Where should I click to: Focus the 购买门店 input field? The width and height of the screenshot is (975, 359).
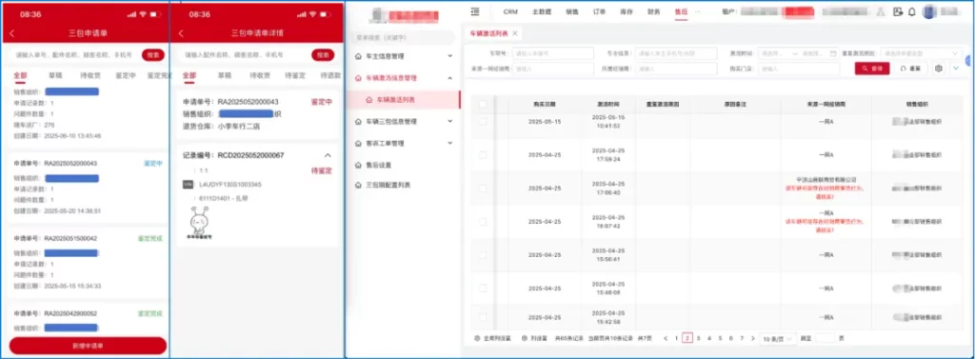[x=799, y=69]
